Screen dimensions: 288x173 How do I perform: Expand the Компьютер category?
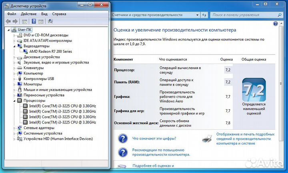(14, 74)
